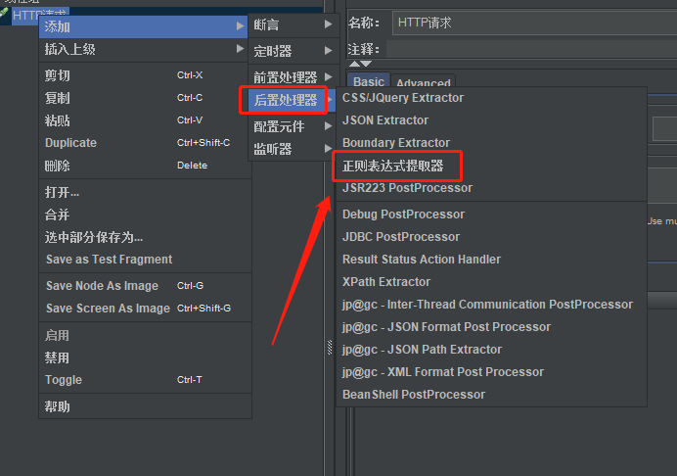
Task: Click the submenu arrow next to 配置元件
Action: pyautogui.click(x=329, y=125)
